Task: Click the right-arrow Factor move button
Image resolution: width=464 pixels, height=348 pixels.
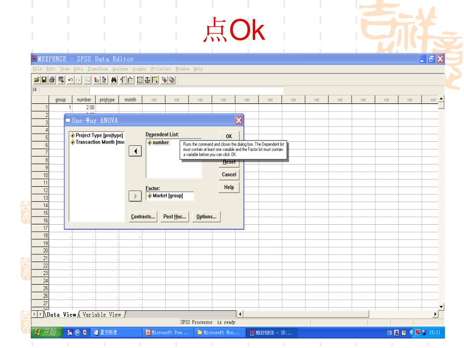Action: [x=135, y=196]
